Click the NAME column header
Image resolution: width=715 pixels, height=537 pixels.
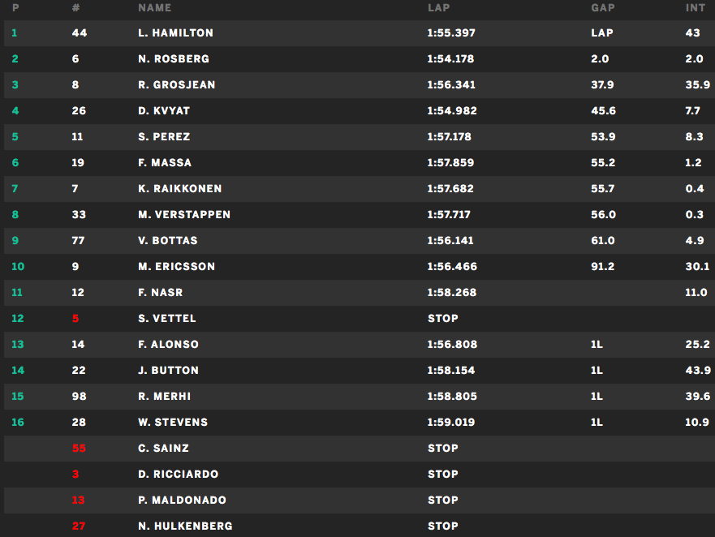click(x=154, y=7)
